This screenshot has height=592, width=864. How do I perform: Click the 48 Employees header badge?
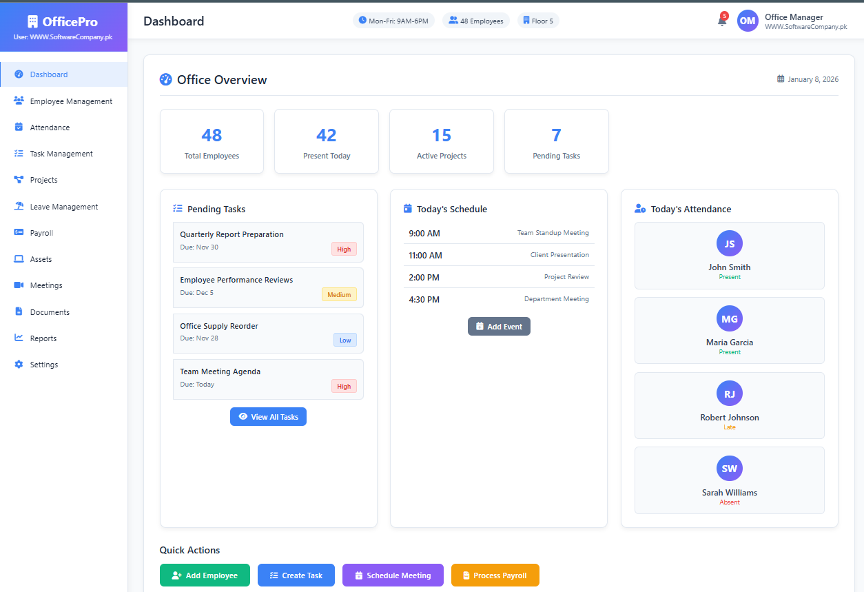click(x=475, y=20)
